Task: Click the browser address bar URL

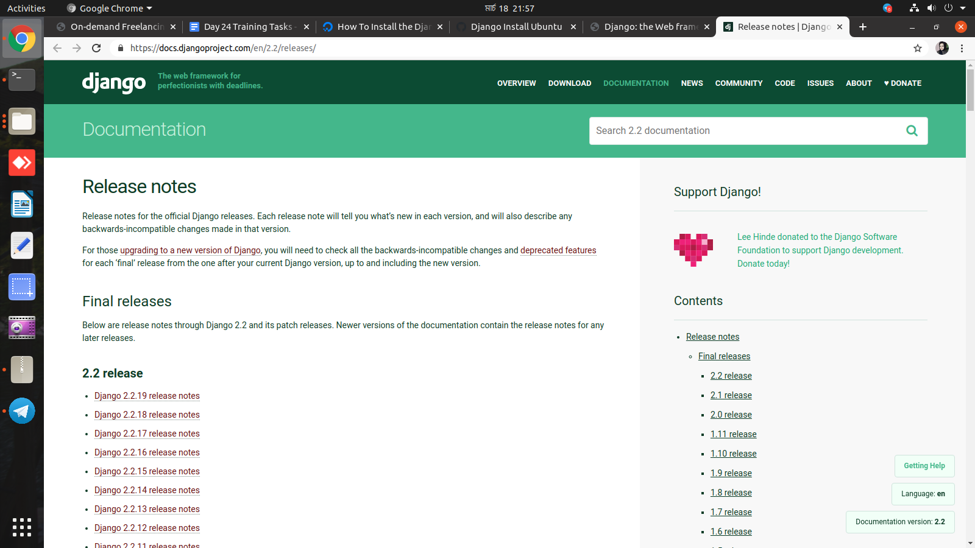Action: click(x=223, y=48)
